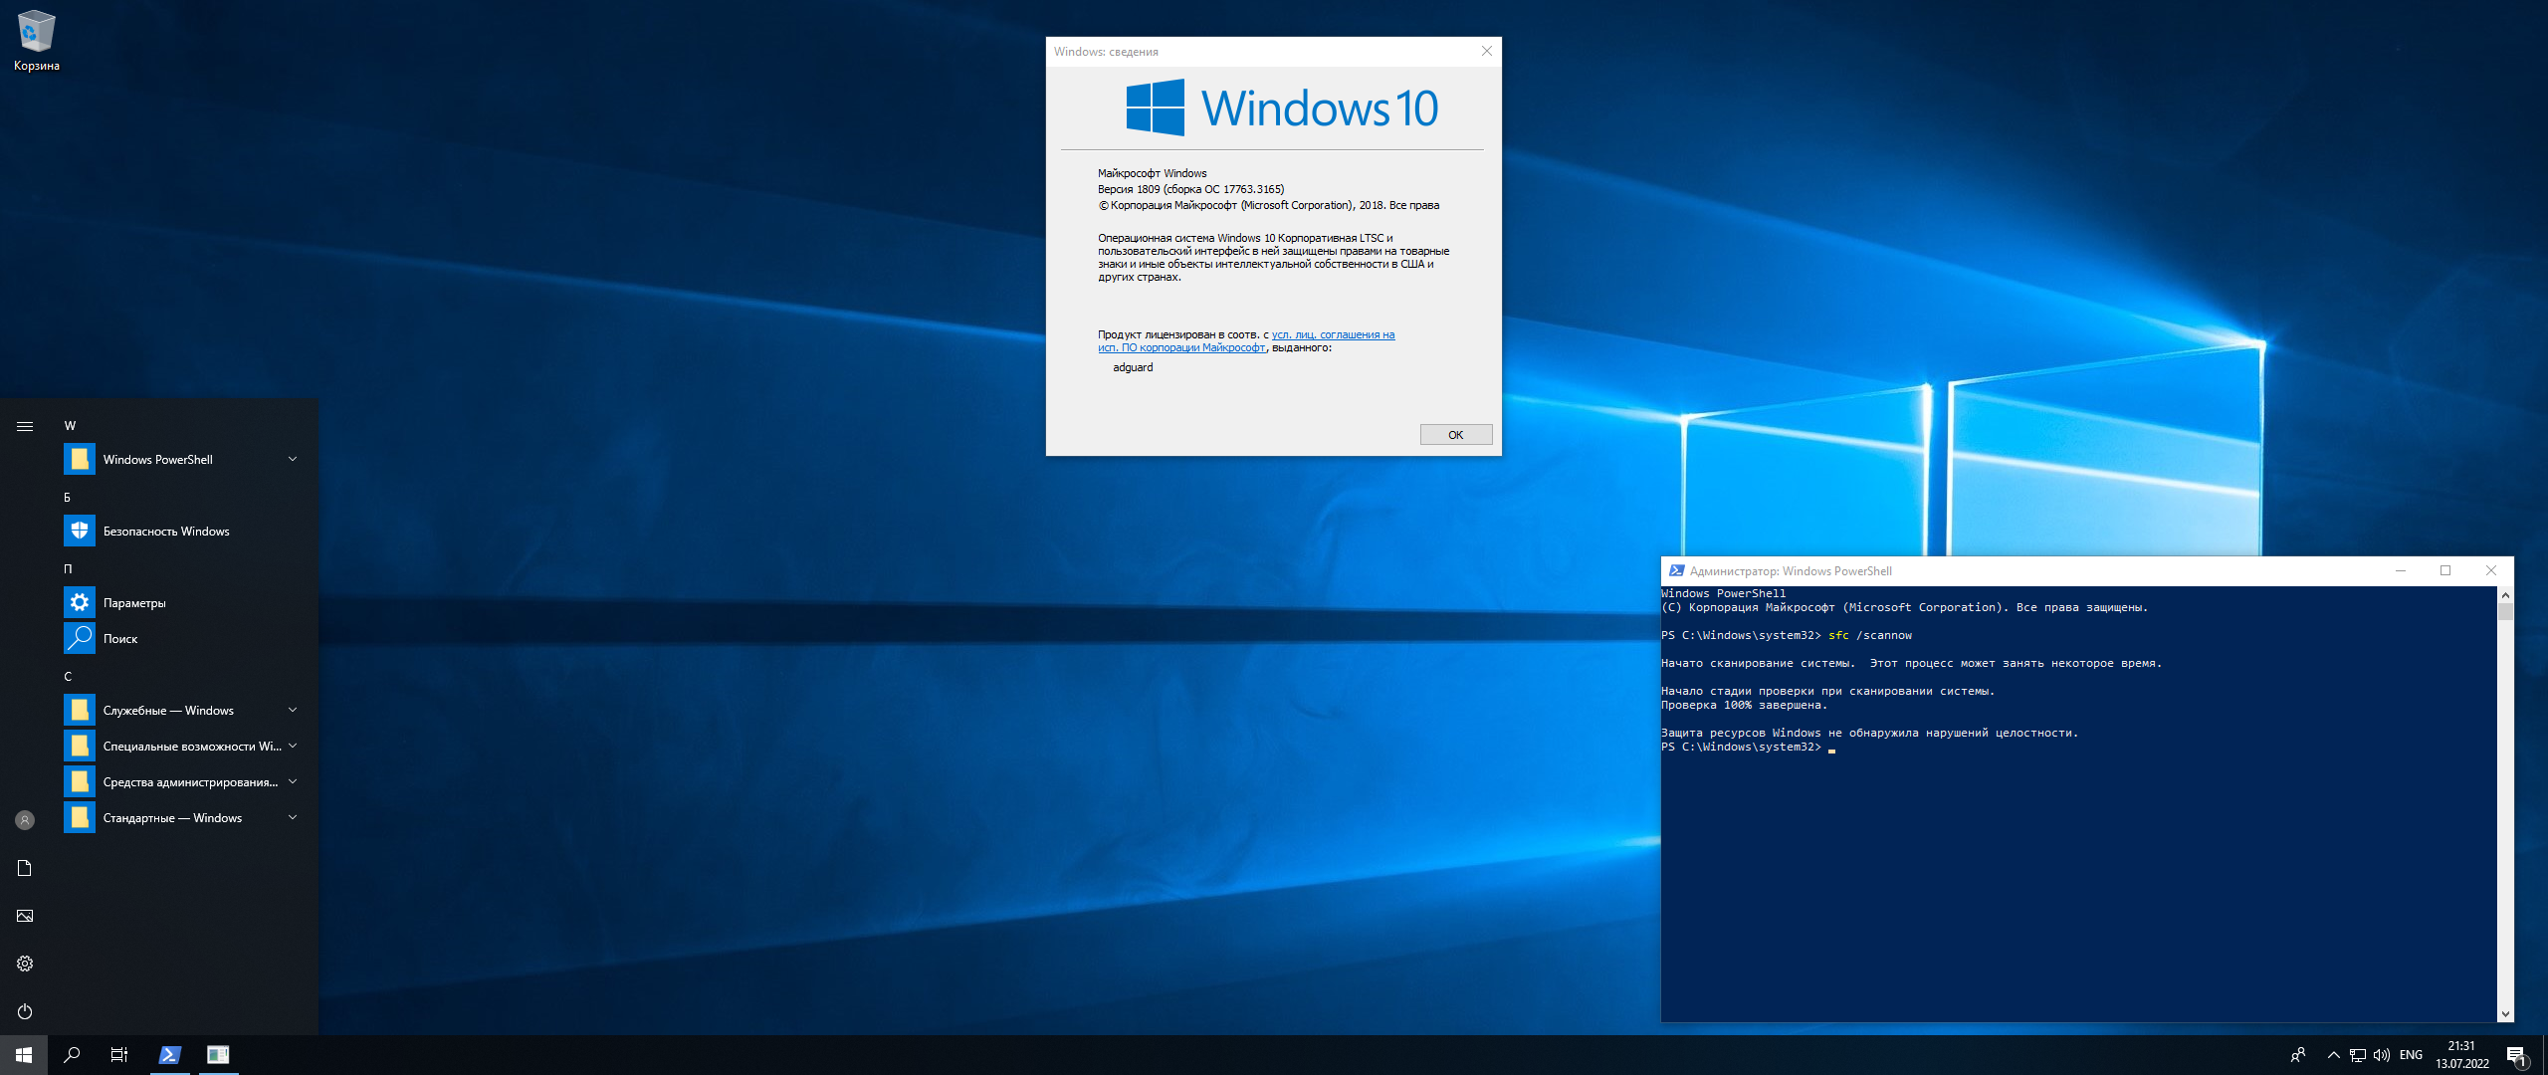Image resolution: width=2548 pixels, height=1075 pixels.
Task: Open Параметры gear tile in app list
Action: click(80, 602)
